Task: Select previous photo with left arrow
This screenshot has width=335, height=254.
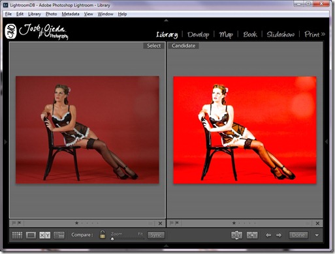Action: point(268,235)
